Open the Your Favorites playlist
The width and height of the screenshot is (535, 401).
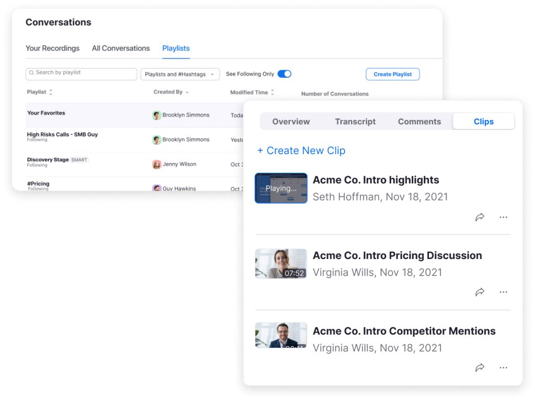click(x=46, y=113)
